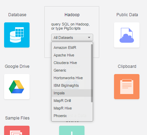
Task: Click the Public Data label
Action: tap(127, 15)
